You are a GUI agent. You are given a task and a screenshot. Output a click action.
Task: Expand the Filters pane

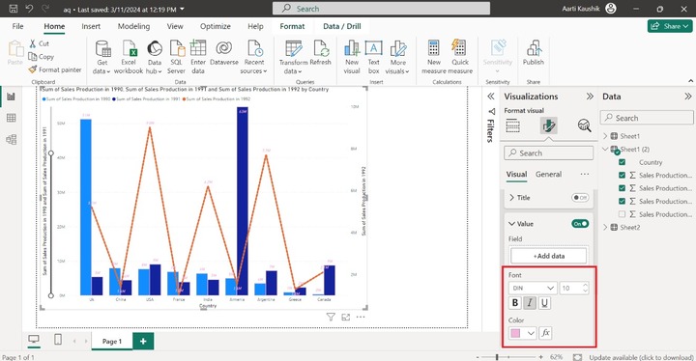[x=491, y=97]
